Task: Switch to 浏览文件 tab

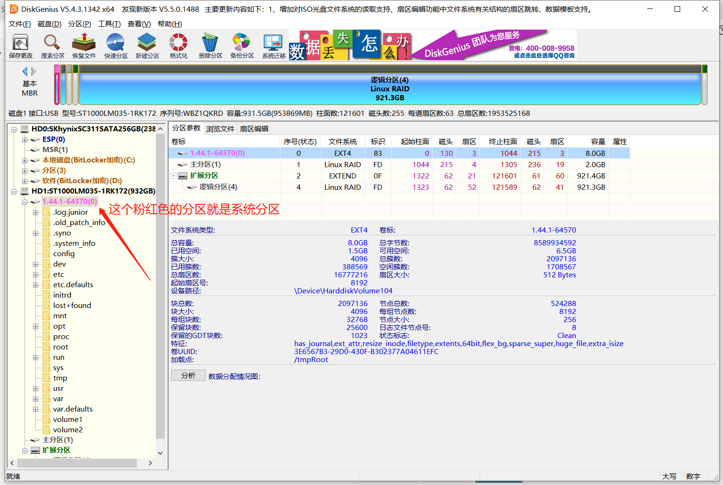Action: click(220, 129)
